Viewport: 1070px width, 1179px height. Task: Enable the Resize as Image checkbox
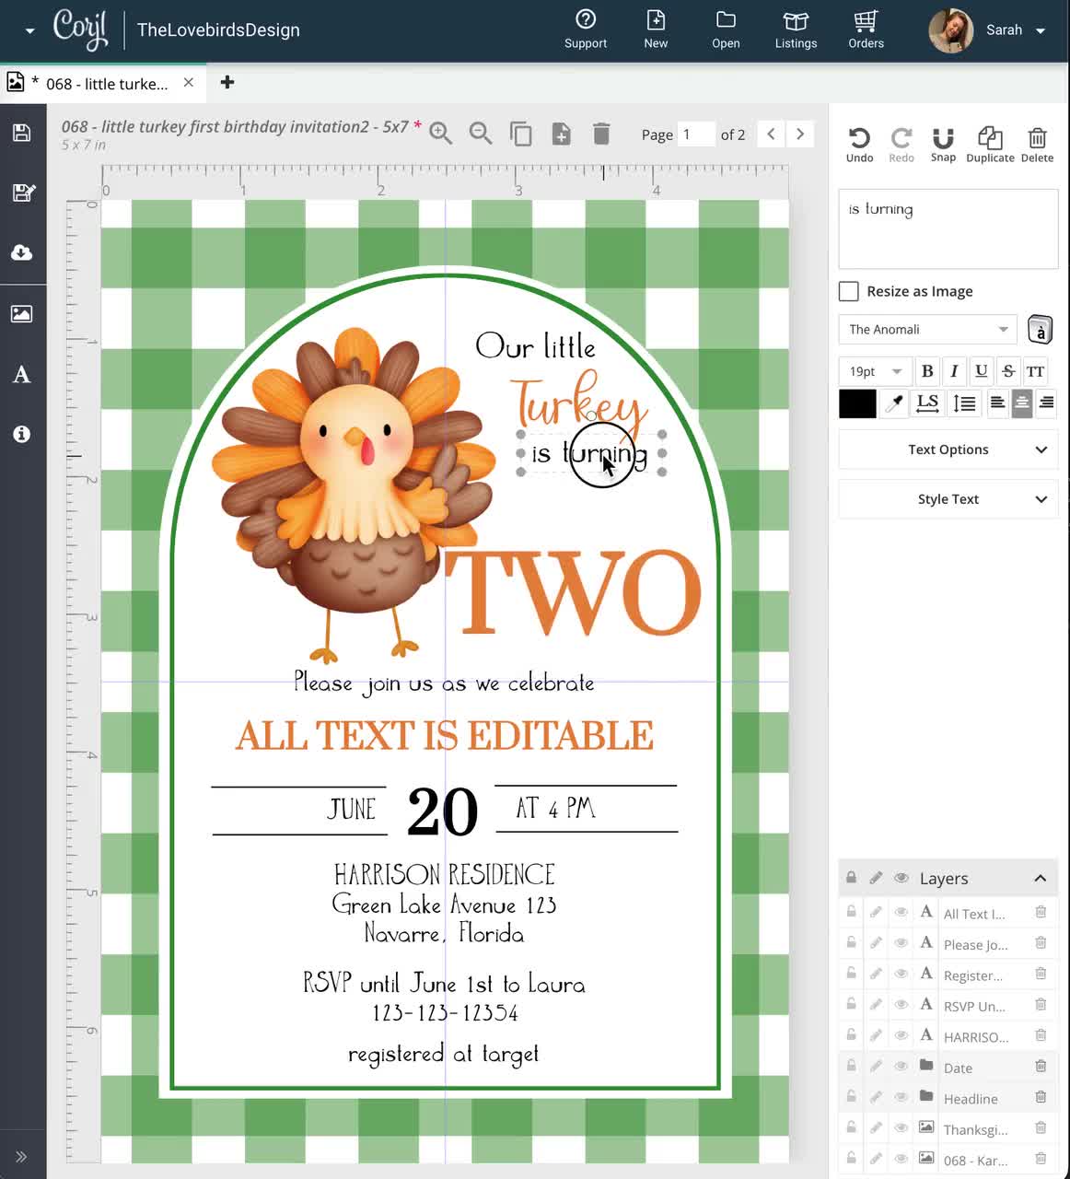point(848,291)
